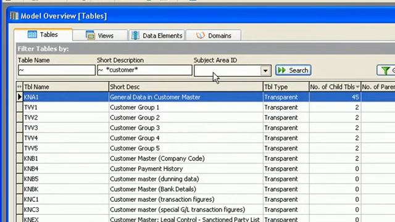This screenshot has width=395, height=222.
Task: Click the green filter funnel button
Action: click(386, 70)
